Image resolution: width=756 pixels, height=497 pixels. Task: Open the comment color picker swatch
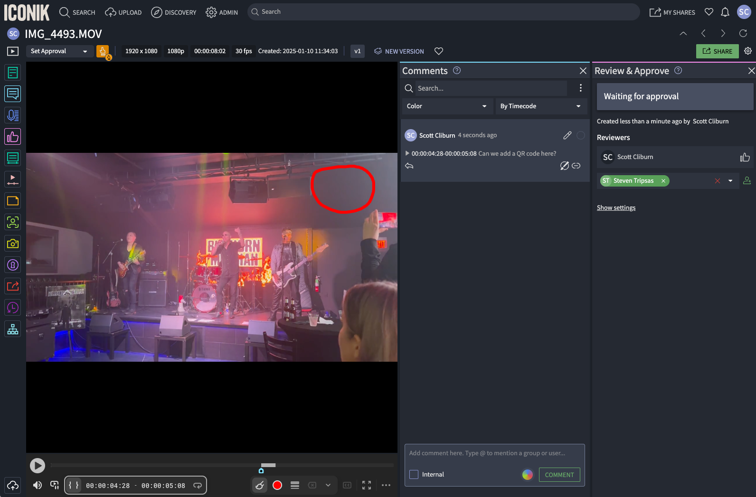coord(527,475)
